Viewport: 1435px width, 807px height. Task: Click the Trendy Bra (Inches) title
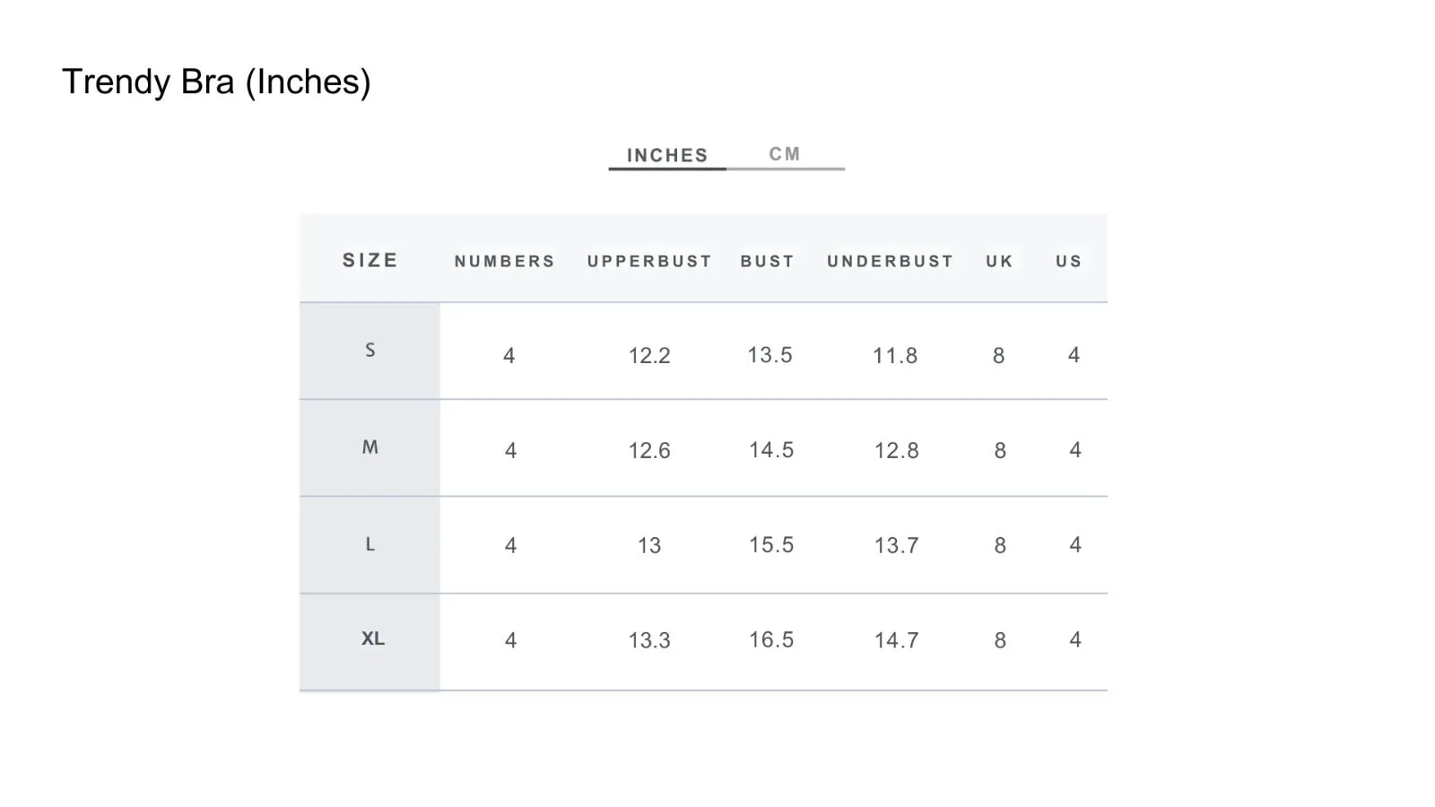(x=216, y=82)
